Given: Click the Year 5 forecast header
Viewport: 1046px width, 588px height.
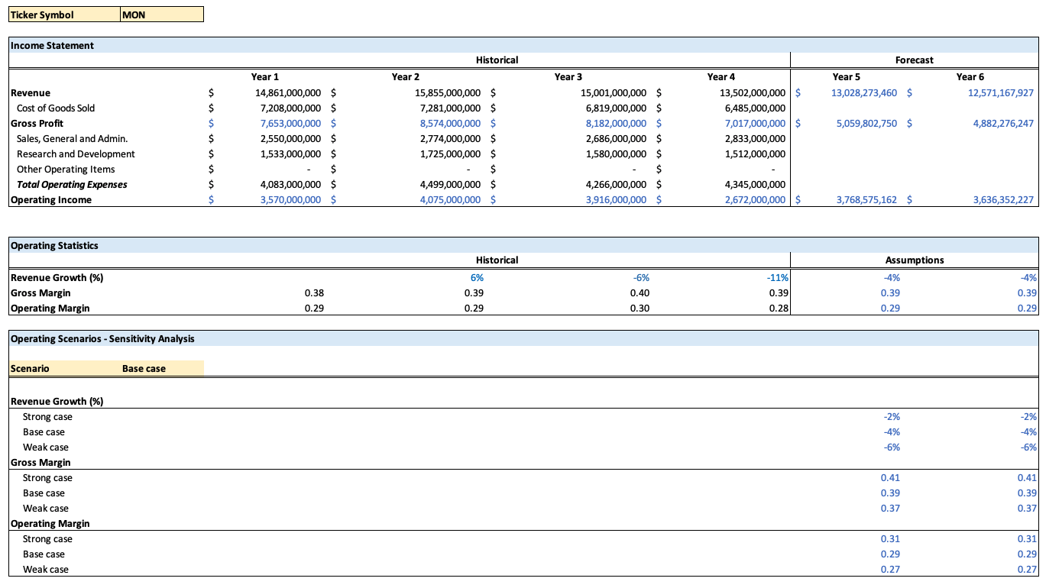Looking at the screenshot, I should 846,76.
